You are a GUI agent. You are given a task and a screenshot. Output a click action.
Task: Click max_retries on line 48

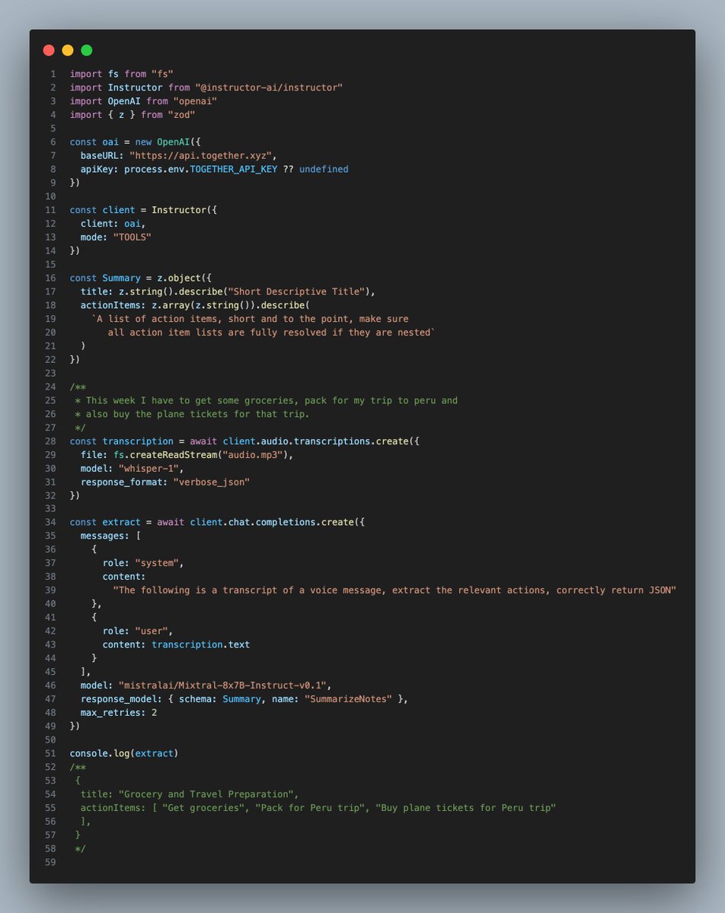[x=110, y=712]
